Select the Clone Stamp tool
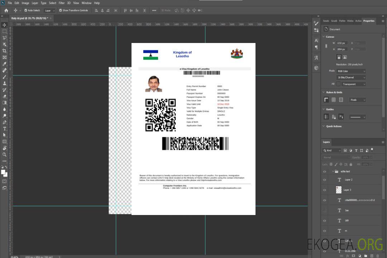The width and height of the screenshot is (387, 258). pos(4,83)
